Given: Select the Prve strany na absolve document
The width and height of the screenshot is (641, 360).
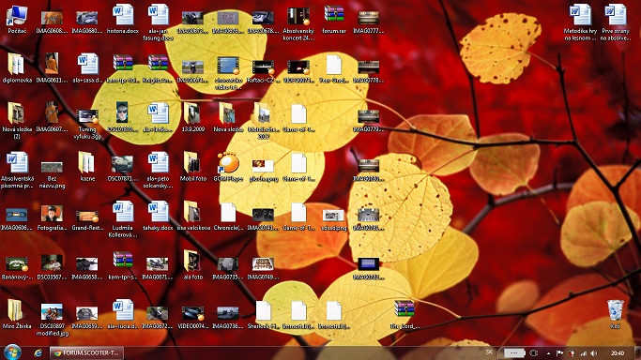Looking at the screenshot, I should point(615,22).
